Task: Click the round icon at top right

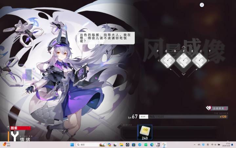Action: tap(202, 5)
